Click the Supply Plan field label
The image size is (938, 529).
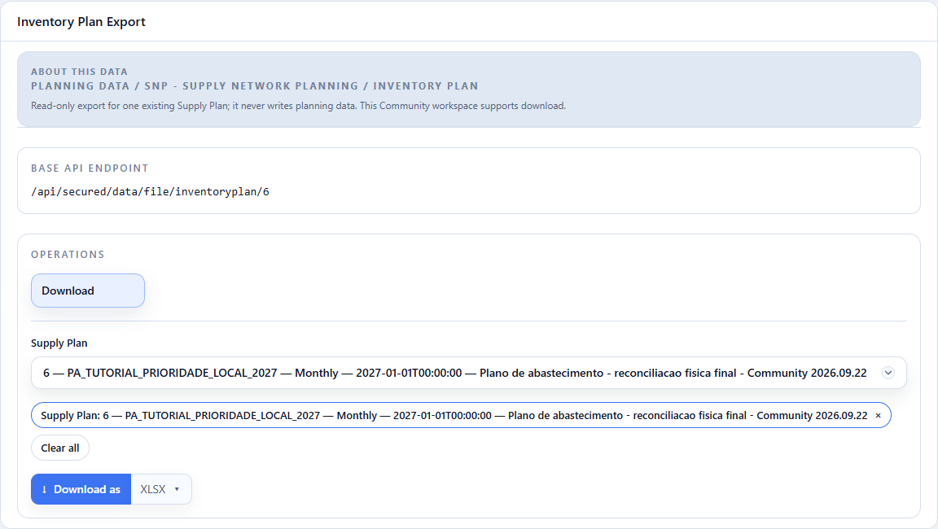tap(59, 343)
